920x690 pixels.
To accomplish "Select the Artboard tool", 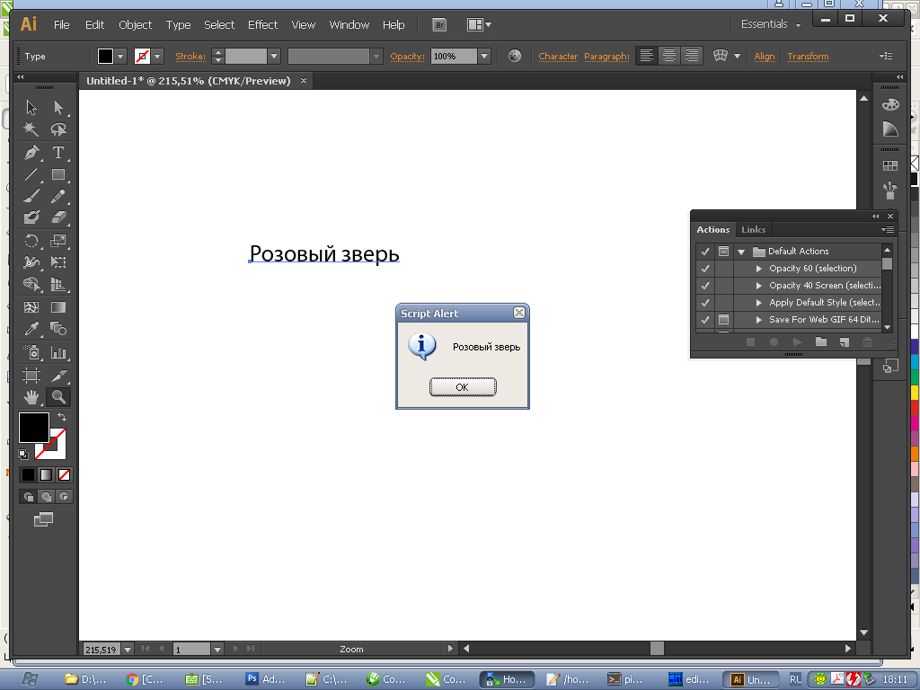I will [31, 375].
